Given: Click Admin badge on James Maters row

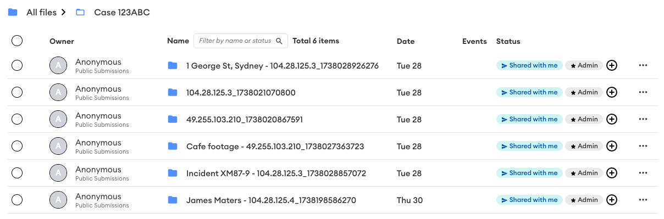Looking at the screenshot, I should (x=584, y=200).
